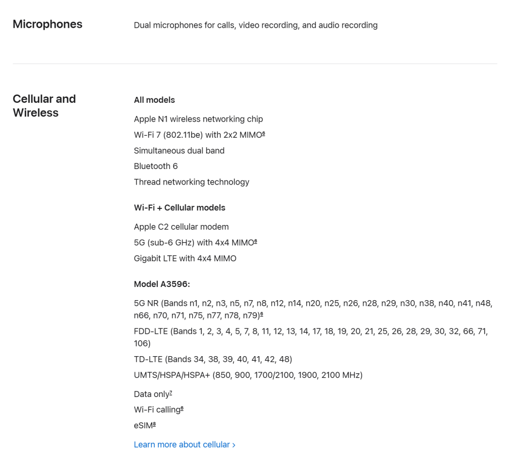The height and width of the screenshot is (454, 524).
Task: Click footnote 6 after 5G NR bands list
Action: click(261, 314)
